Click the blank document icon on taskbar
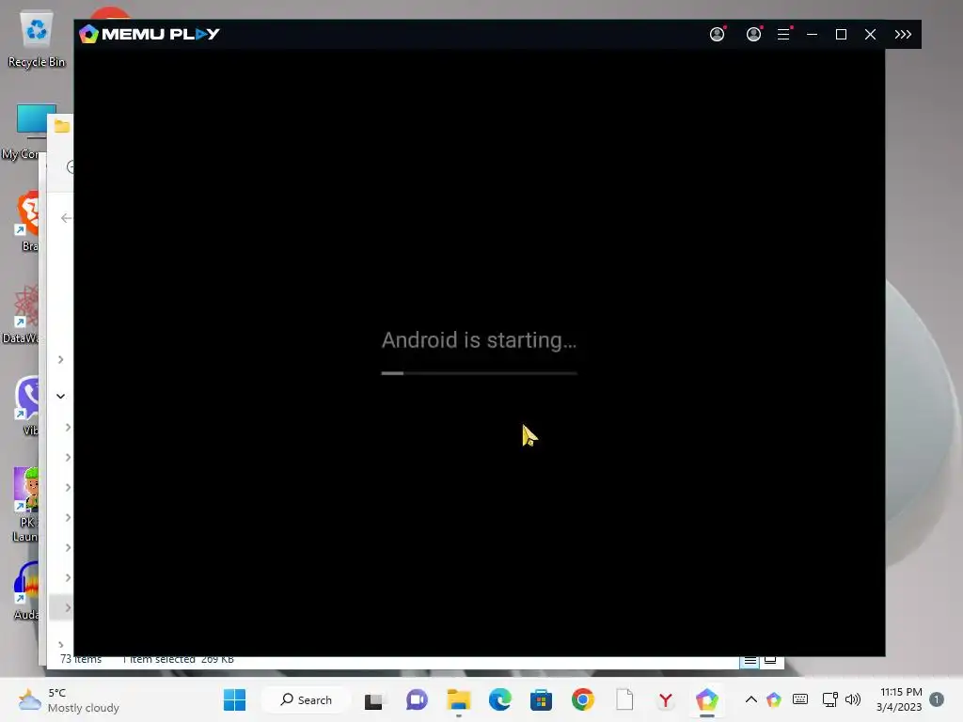963x722 pixels. (x=624, y=699)
